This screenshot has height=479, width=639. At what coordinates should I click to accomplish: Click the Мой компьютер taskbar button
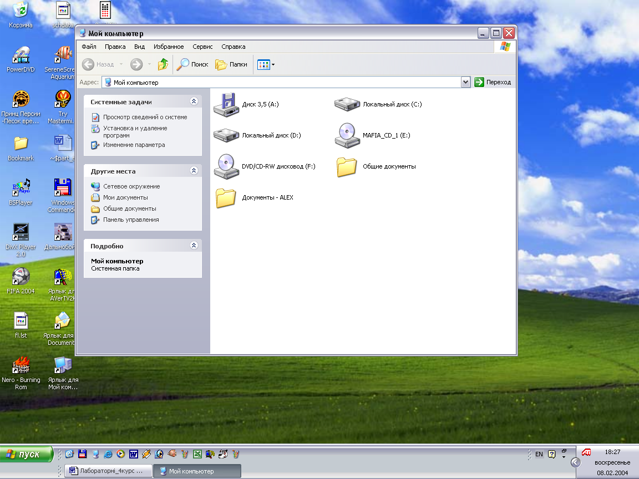197,471
